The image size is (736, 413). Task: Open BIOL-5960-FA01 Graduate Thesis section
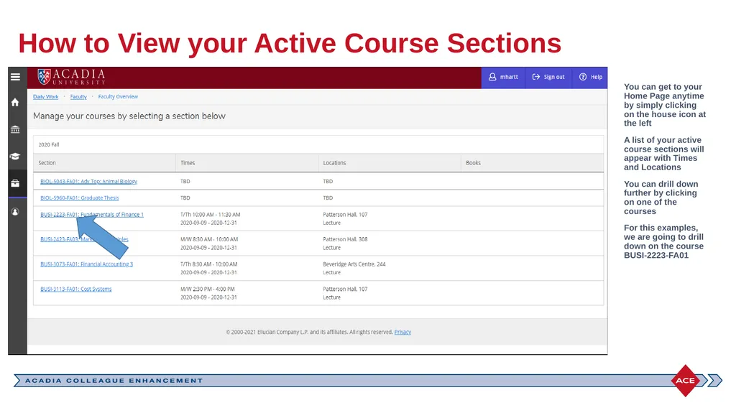79,198
